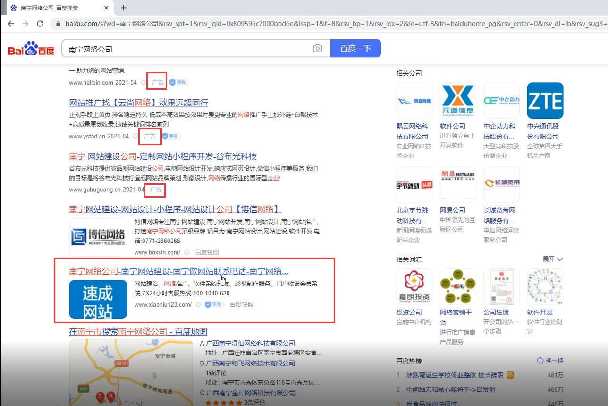Open the 长城宽带网络服务有 name link

(499, 215)
